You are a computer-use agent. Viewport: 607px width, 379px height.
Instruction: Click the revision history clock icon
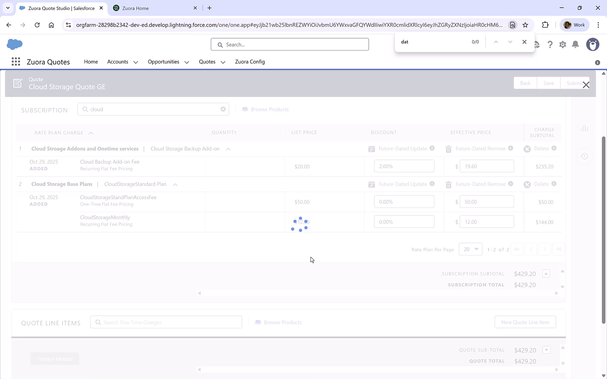point(584,156)
